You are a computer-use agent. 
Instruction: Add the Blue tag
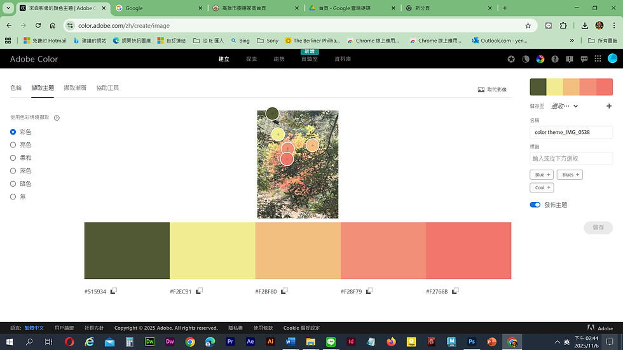[542, 175]
